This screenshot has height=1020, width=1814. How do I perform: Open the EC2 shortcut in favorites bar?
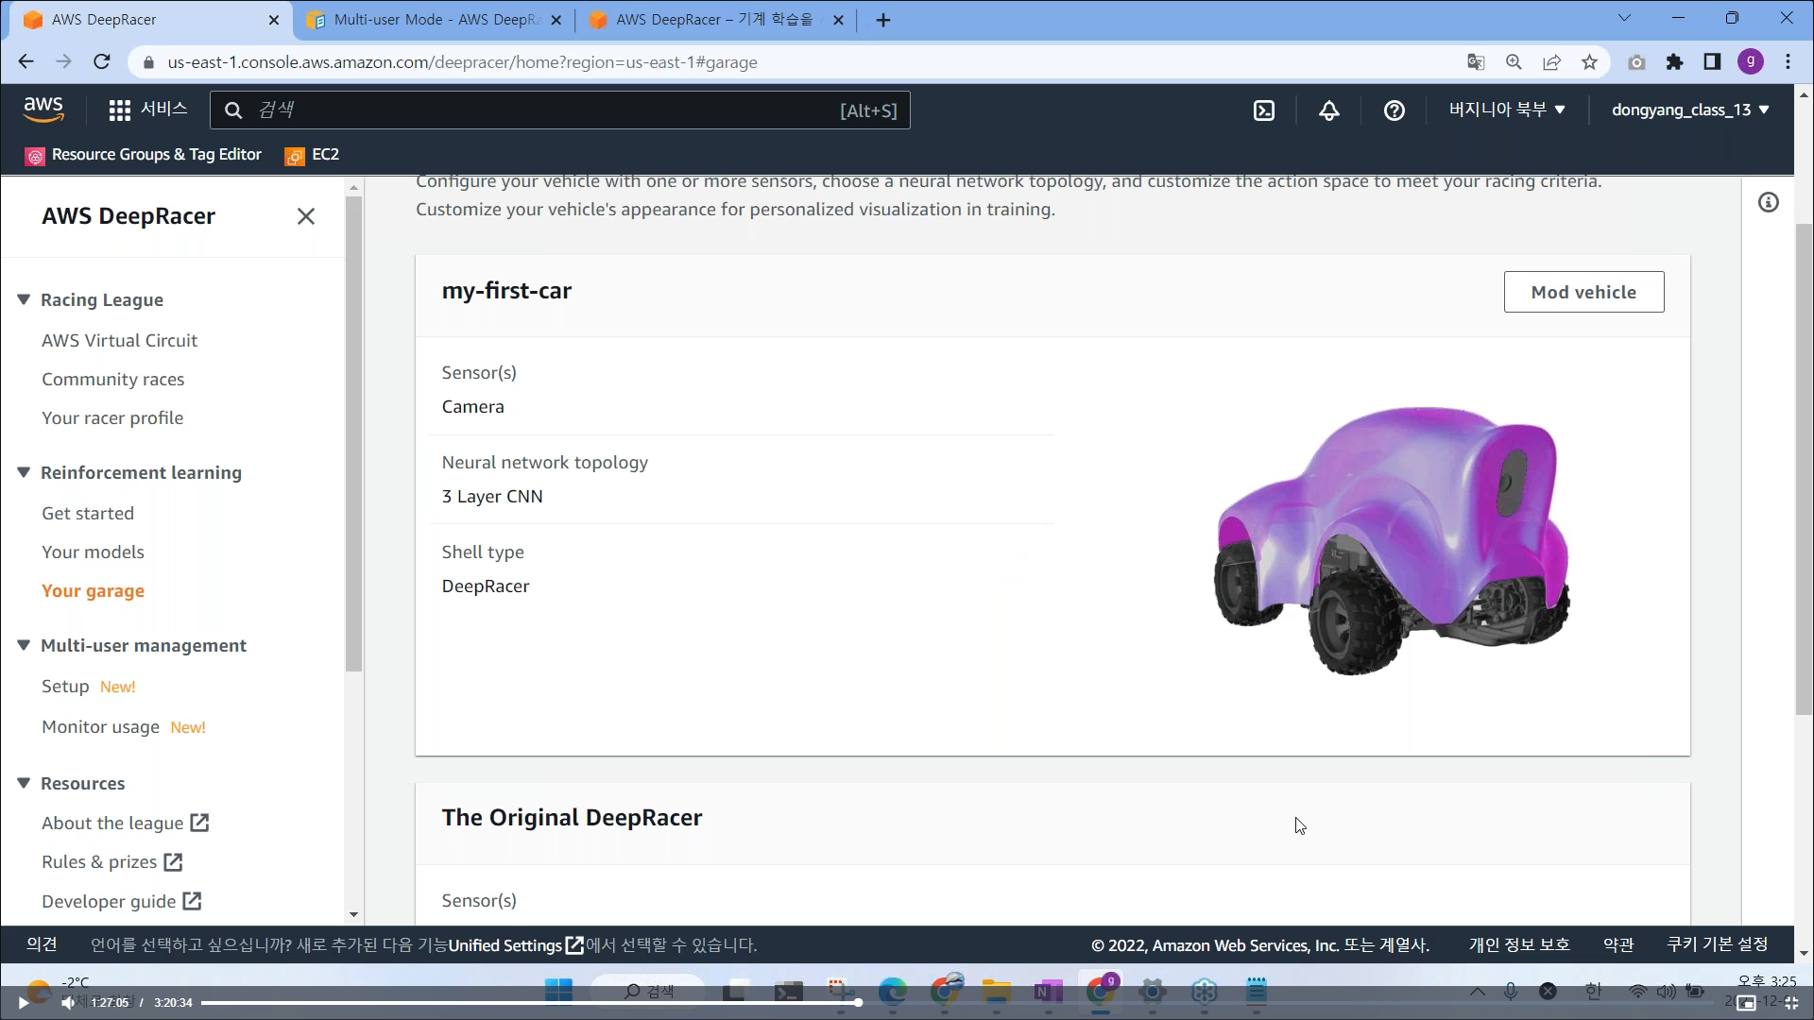pyautogui.click(x=313, y=155)
